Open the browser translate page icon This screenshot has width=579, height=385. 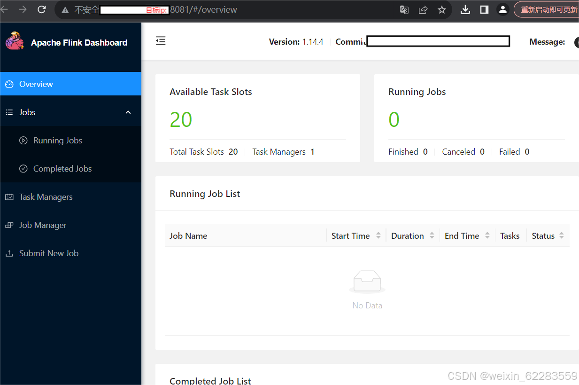(x=404, y=9)
